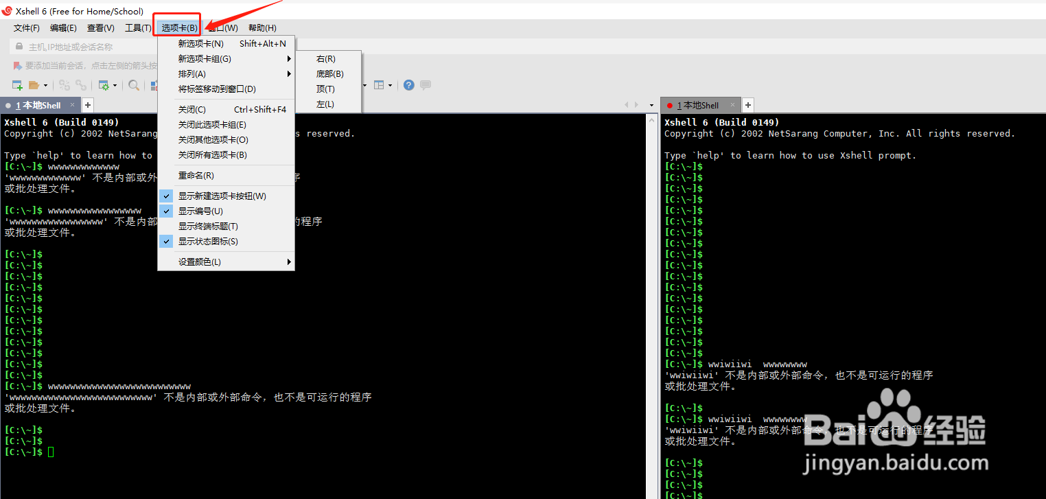This screenshot has height=499, width=1046.
Task: Expand the session properties dropdown arrow
Action: 115,86
